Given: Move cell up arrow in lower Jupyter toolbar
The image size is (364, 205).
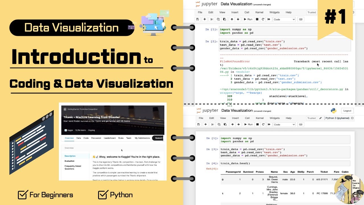Looking at the screenshot, I should point(232,124).
